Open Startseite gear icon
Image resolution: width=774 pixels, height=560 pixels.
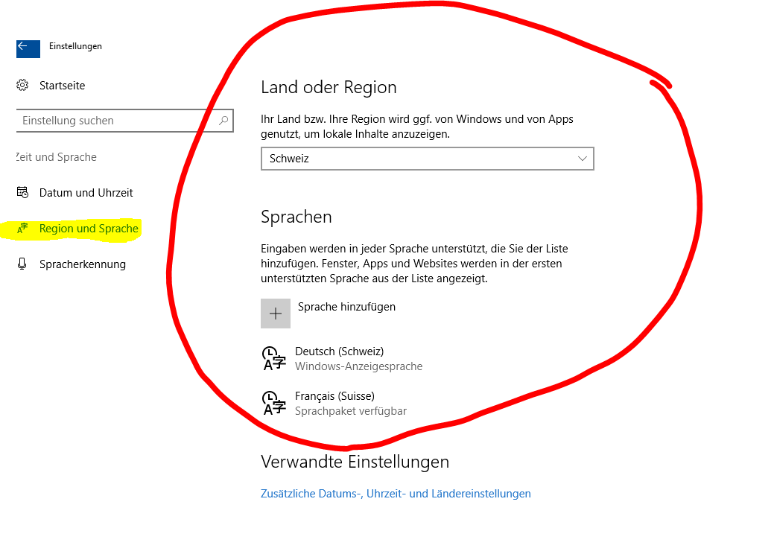tap(22, 86)
